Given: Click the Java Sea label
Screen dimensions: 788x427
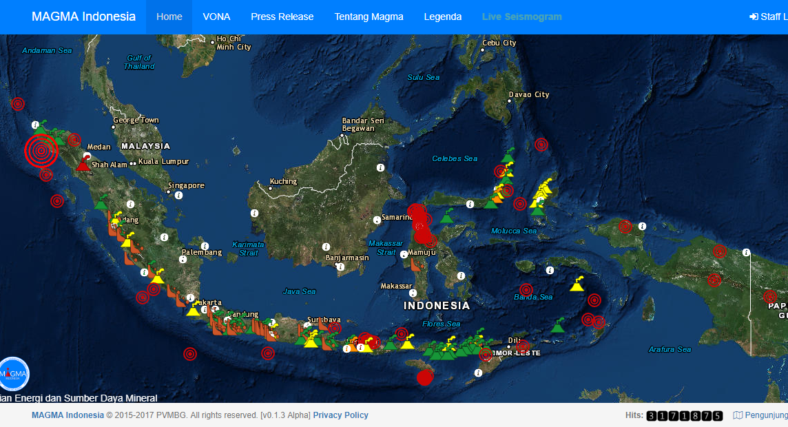Looking at the screenshot, I should (299, 291).
